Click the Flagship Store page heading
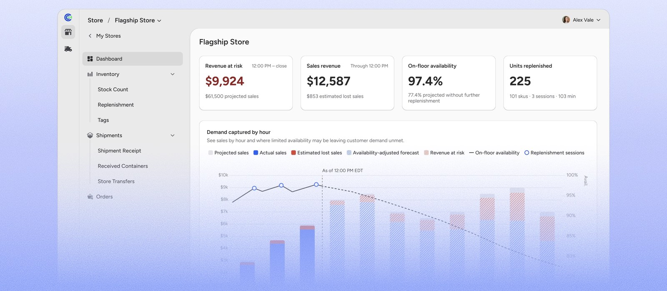Viewport: 667px width, 291px height. click(x=224, y=42)
